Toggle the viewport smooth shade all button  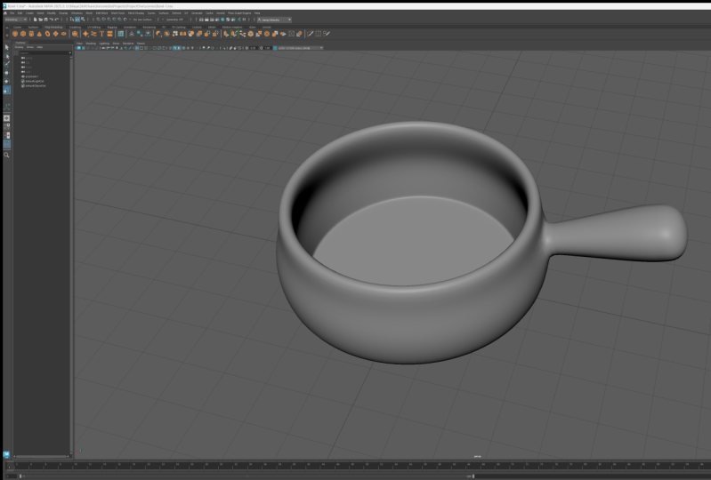(x=175, y=47)
